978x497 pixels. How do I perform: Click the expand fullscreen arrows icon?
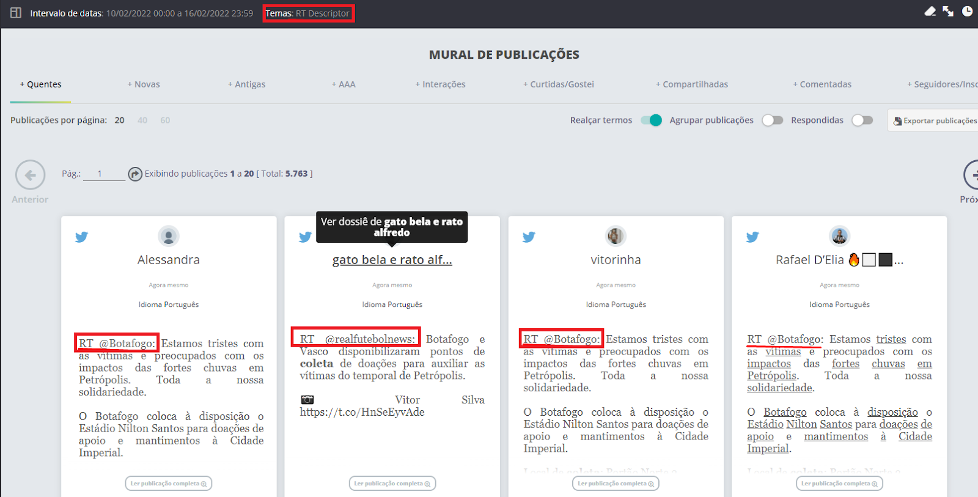[948, 12]
